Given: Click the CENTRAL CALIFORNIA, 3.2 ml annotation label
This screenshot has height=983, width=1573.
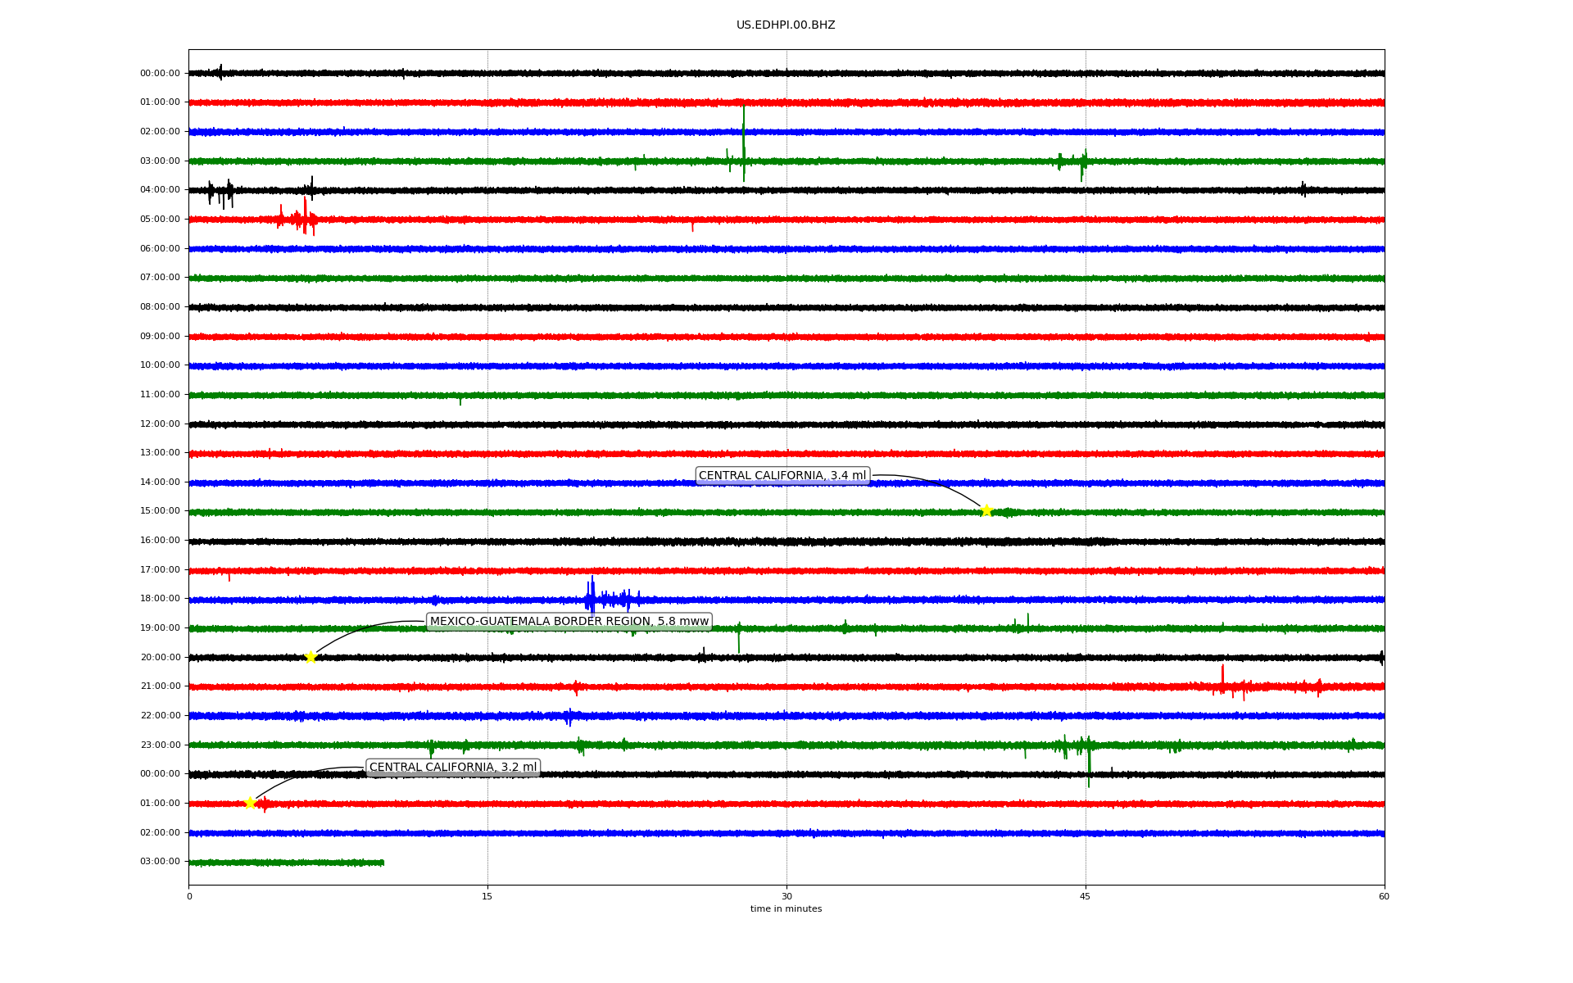Looking at the screenshot, I should [453, 768].
